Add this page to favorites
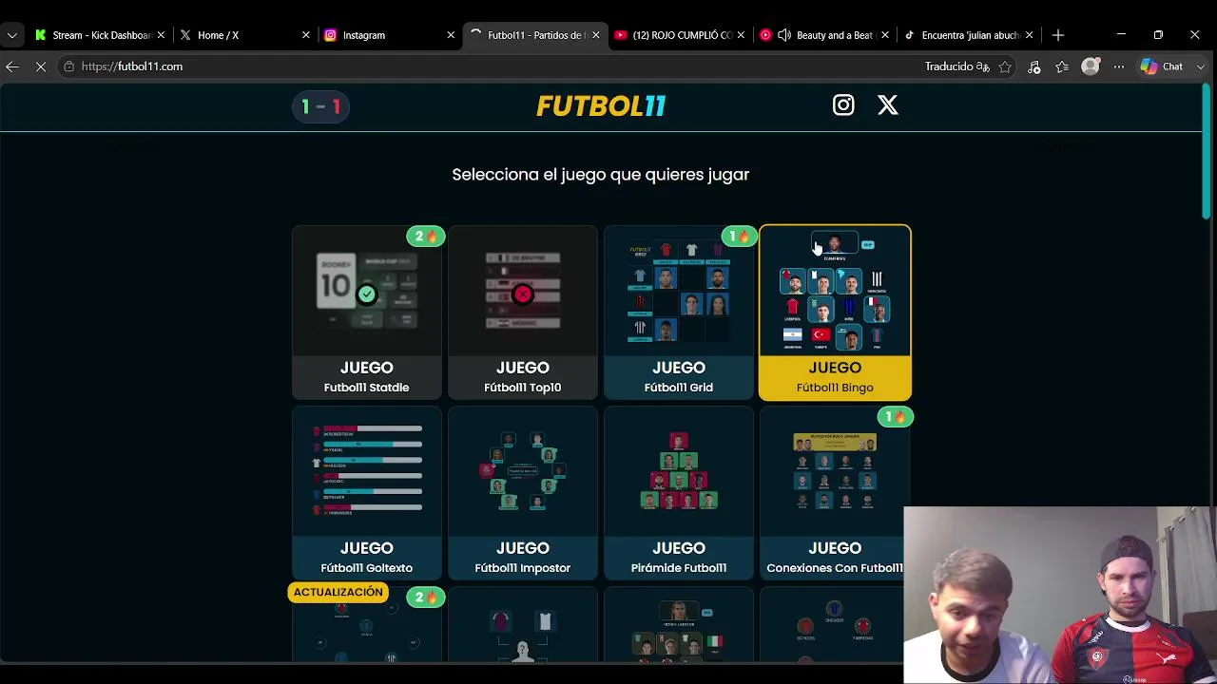This screenshot has height=684, width=1217. [x=1005, y=66]
